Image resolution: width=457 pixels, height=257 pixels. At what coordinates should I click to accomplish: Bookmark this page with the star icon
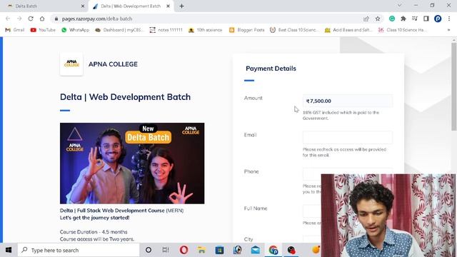point(378,19)
